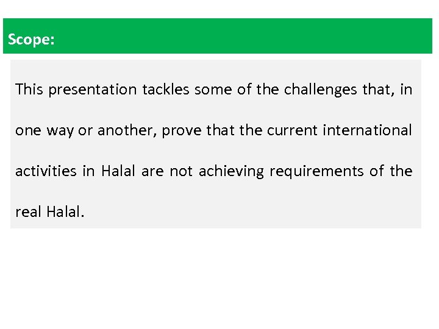
Task: Click "Halal" in the third text line
Action: (118, 171)
